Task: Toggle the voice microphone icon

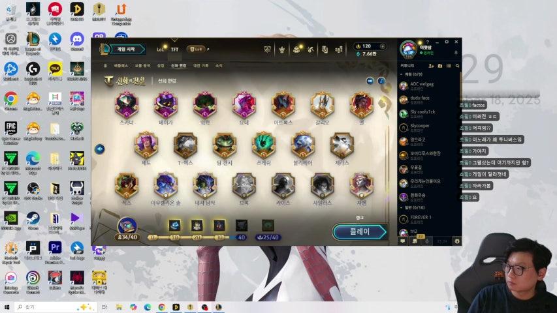Action: [x=426, y=241]
